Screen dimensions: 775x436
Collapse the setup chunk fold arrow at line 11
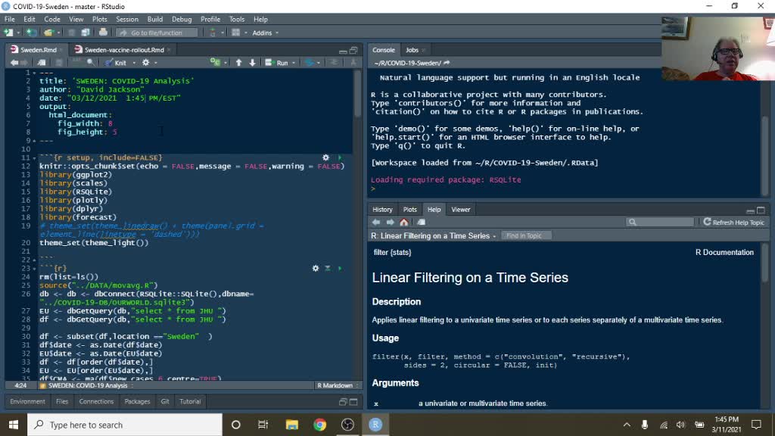(34, 157)
